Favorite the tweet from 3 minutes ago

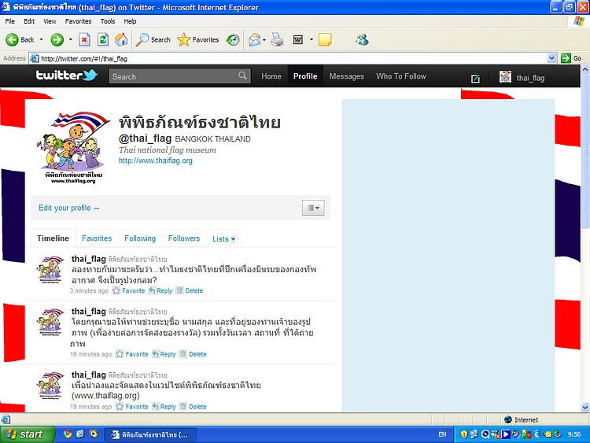pyautogui.click(x=129, y=290)
